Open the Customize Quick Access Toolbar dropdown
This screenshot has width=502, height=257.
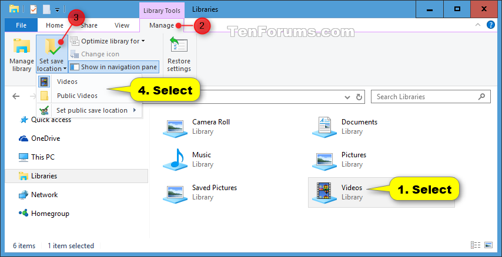(x=57, y=10)
